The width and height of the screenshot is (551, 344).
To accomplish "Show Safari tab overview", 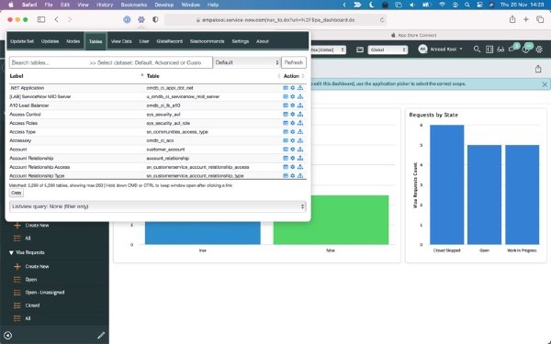I will pos(540,19).
